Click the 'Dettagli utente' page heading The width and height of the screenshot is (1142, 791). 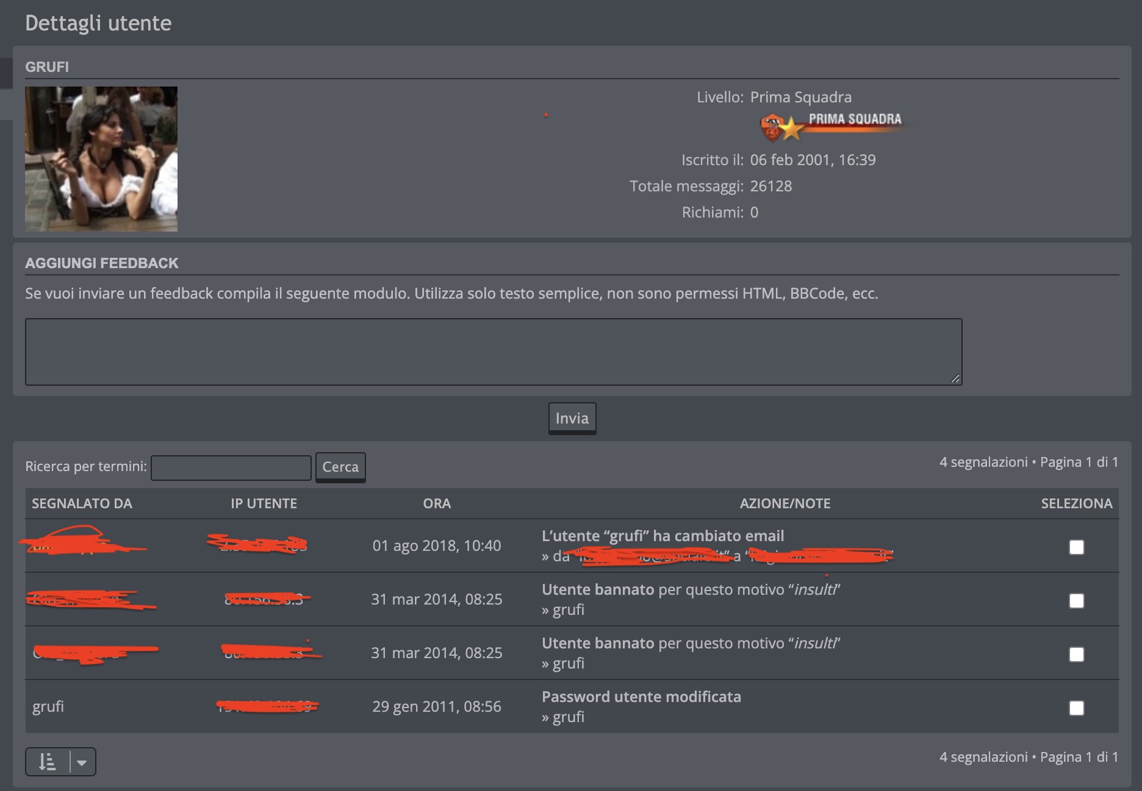(x=98, y=23)
